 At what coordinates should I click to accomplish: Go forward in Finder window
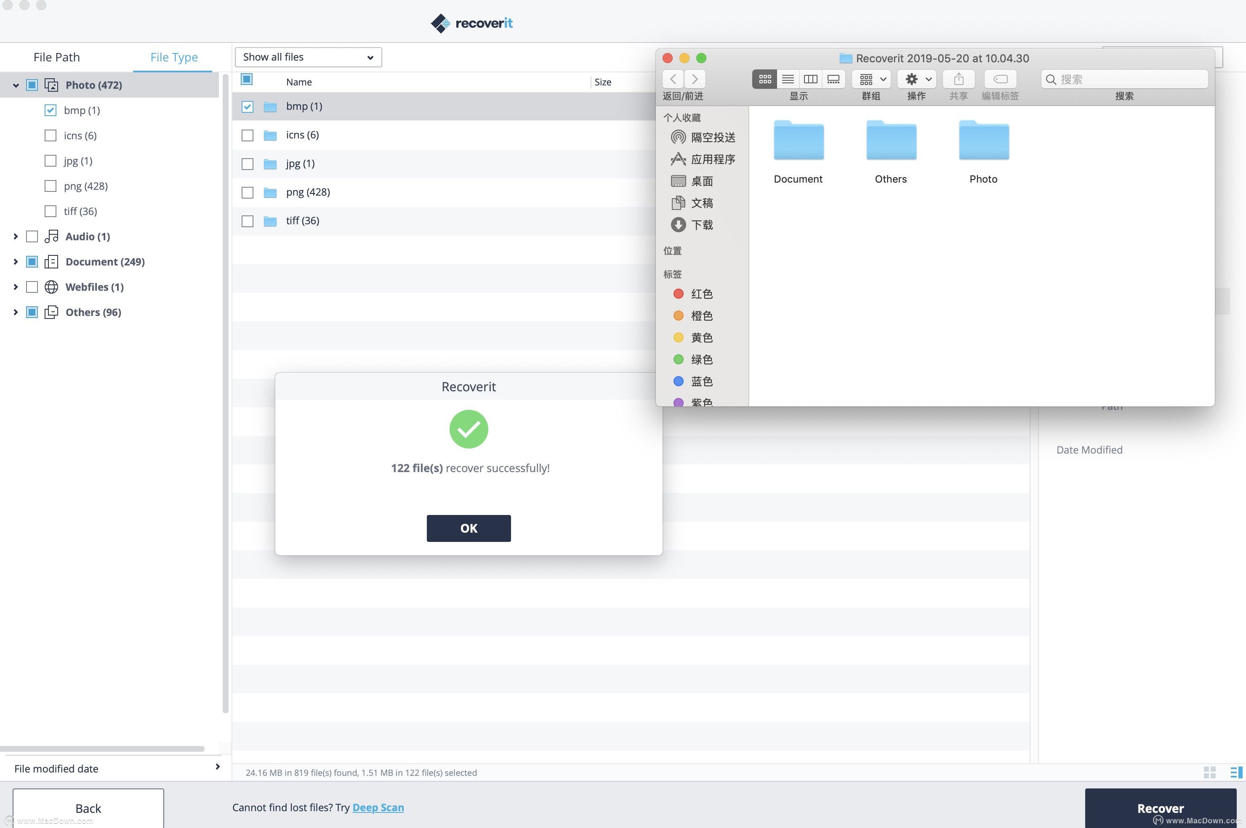point(695,79)
